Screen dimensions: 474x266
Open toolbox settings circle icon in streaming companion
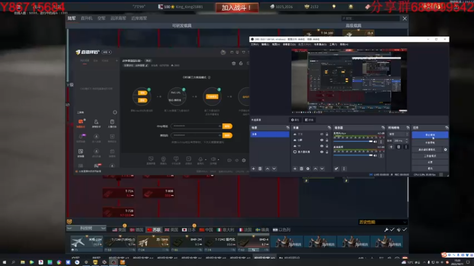pyautogui.click(x=115, y=112)
